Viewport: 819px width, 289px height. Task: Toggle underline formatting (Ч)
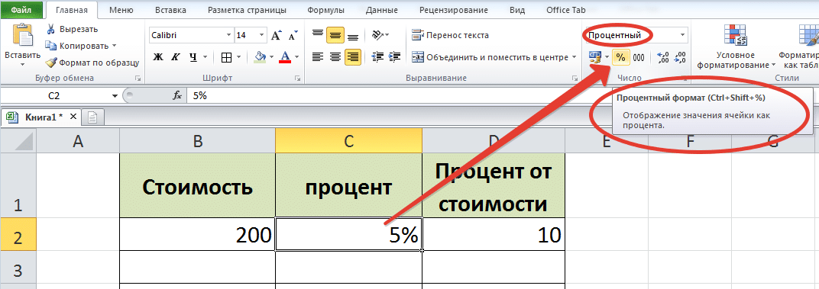[x=193, y=57]
